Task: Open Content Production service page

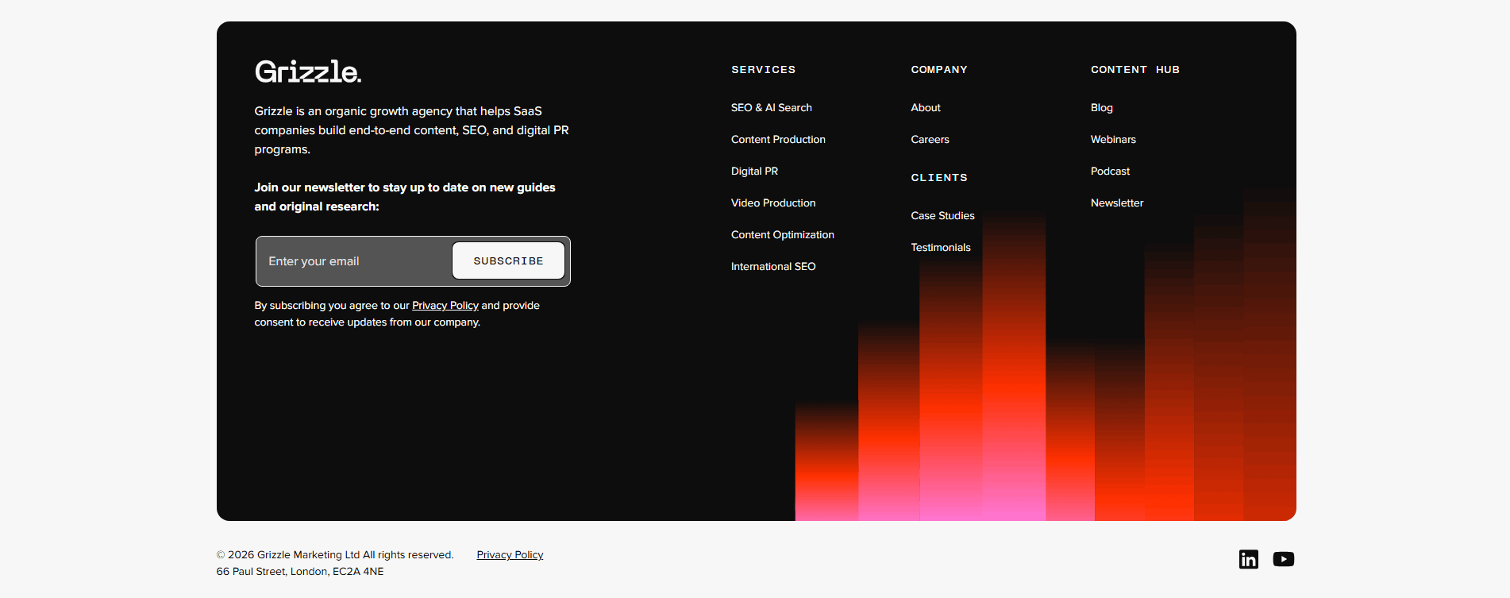Action: click(x=778, y=139)
